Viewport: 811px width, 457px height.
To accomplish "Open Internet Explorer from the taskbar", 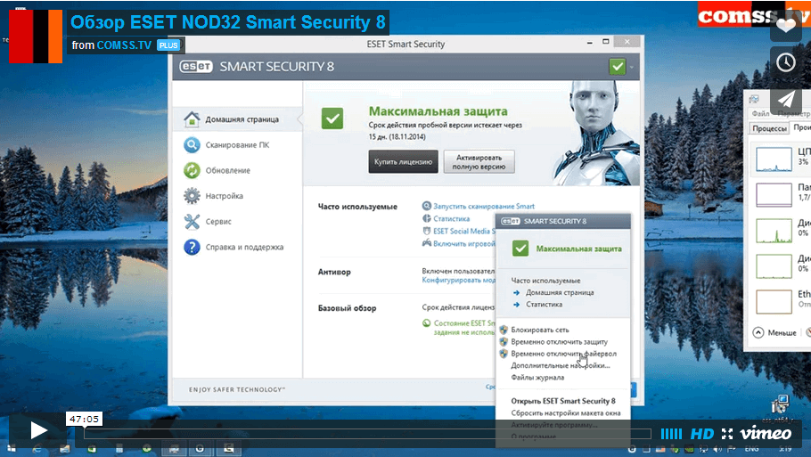I will coord(37,449).
